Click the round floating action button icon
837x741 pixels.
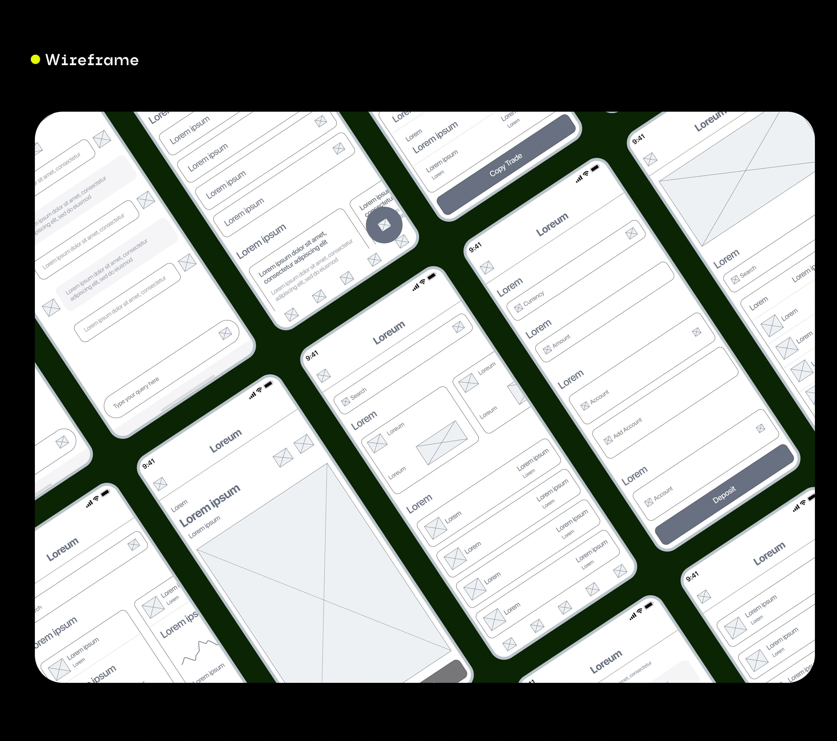[384, 225]
